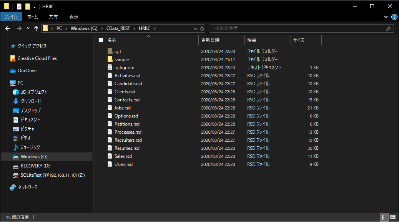Expand the ribbon with chevron arrow

(386, 17)
